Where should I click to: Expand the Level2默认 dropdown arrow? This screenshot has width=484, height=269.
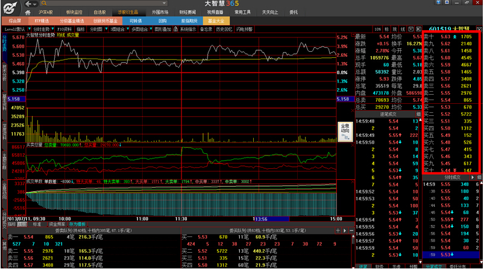tap(30, 29)
